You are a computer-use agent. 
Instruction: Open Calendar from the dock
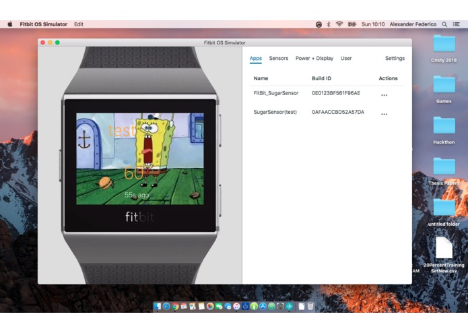(184, 306)
